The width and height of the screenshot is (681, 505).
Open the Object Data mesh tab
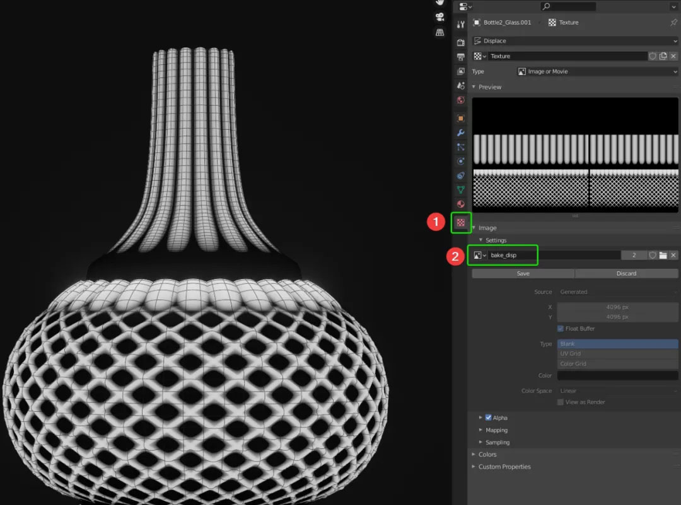tap(461, 190)
